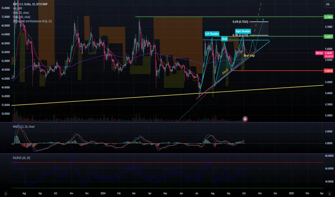
Task: Select the Left Shoulder label
Action: point(212,34)
